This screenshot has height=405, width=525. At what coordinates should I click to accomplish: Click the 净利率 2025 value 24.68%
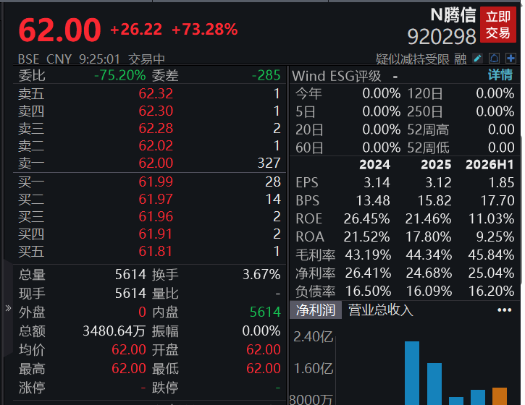coord(429,273)
